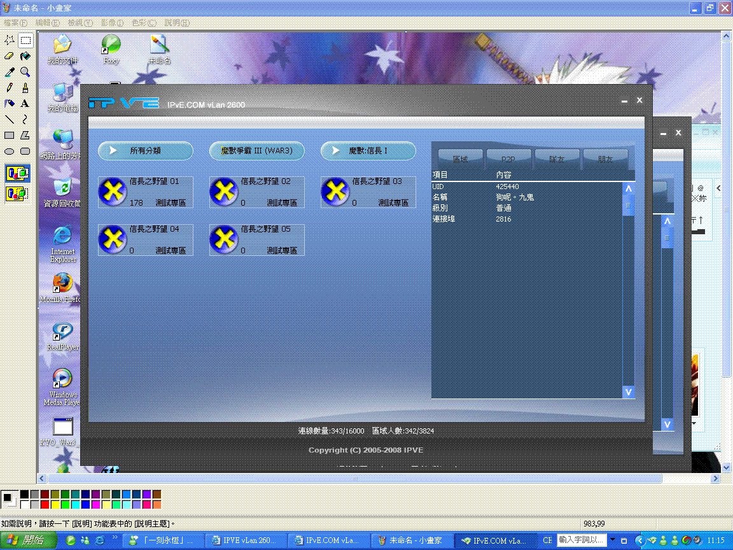The height and width of the screenshot is (550, 733).
Task: Pick the Curve tool in Paint
Action: (25, 119)
